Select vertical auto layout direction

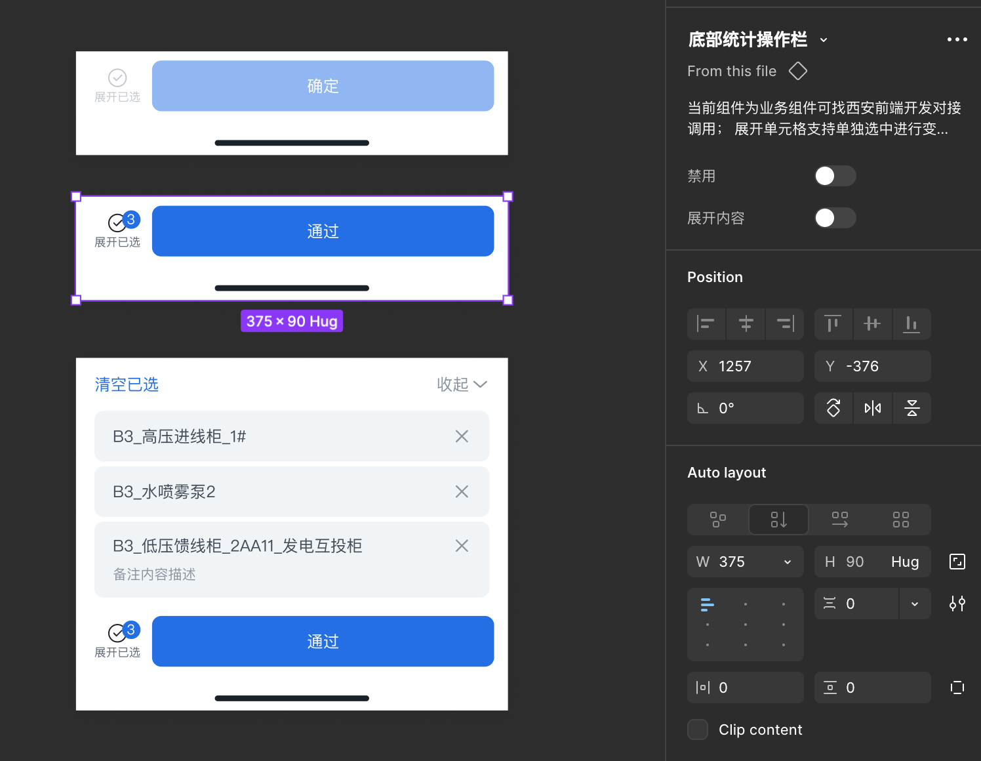(x=778, y=520)
